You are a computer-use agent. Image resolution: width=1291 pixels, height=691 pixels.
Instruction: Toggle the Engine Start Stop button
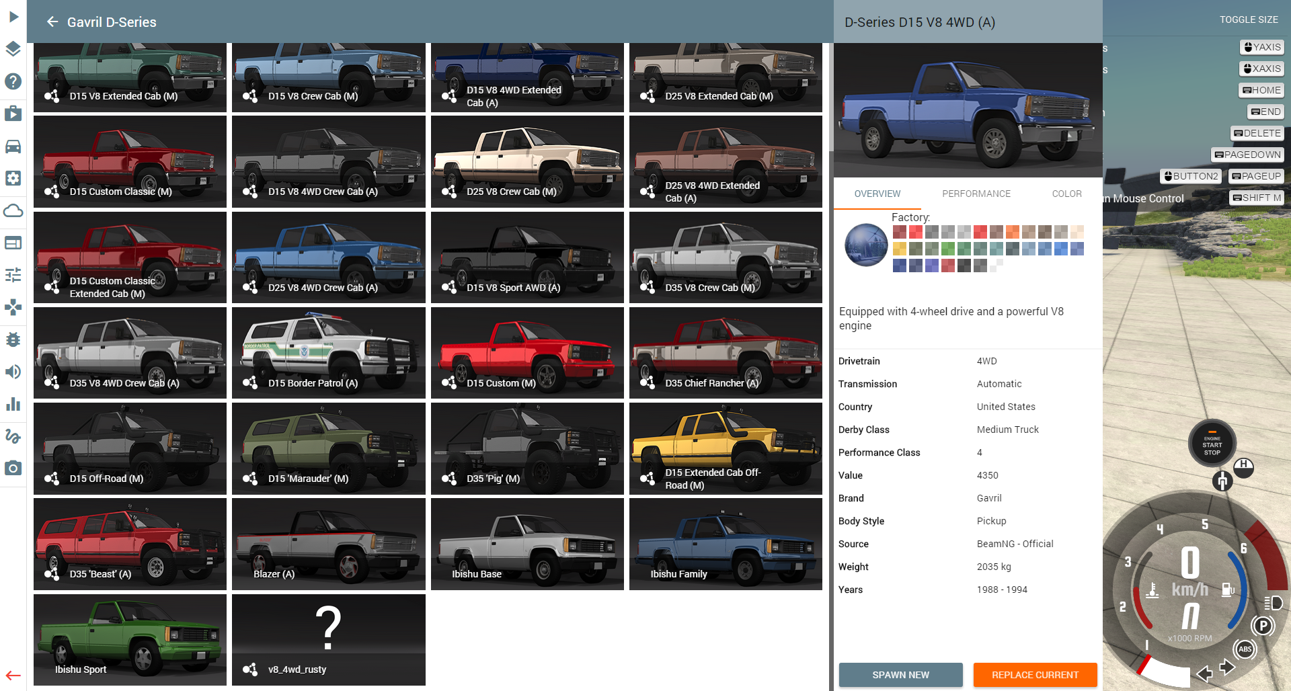1212,443
